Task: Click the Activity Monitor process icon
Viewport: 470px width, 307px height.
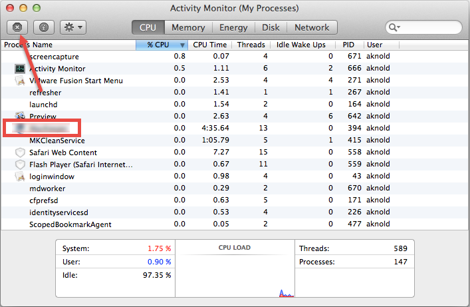Action: (19, 69)
